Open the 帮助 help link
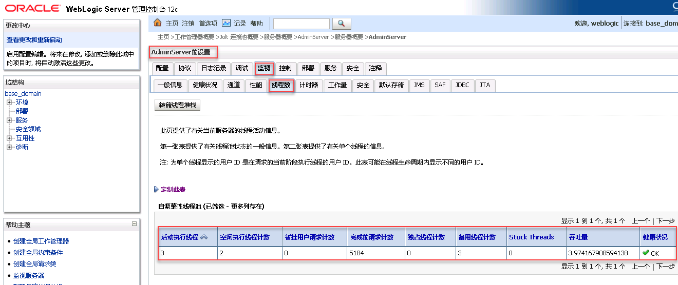The height and width of the screenshot is (285, 678). 256,24
